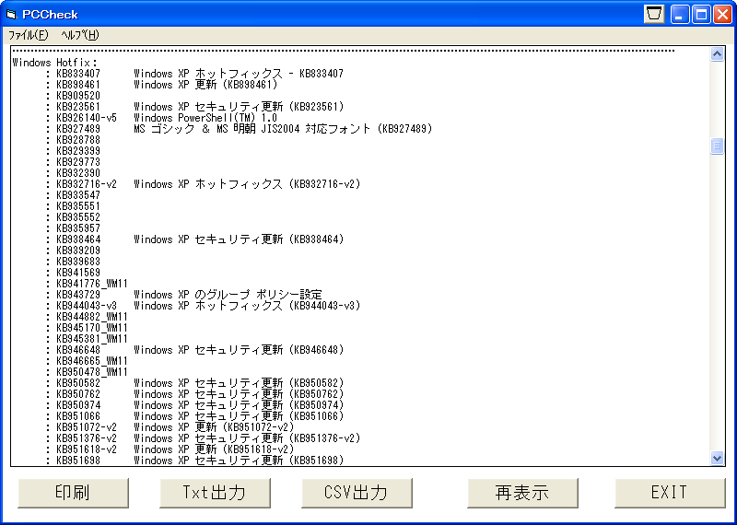Close the PCCheck window
The image size is (737, 525).
[x=722, y=15]
